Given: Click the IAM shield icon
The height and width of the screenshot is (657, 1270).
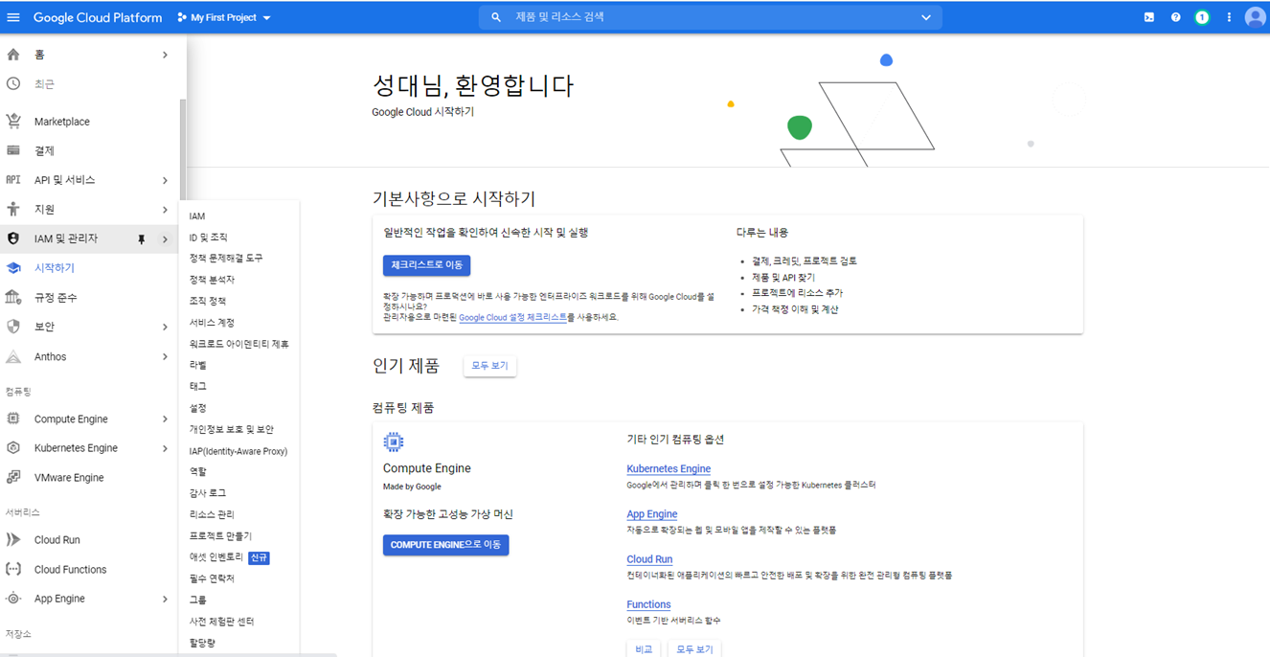Looking at the screenshot, I should [13, 238].
